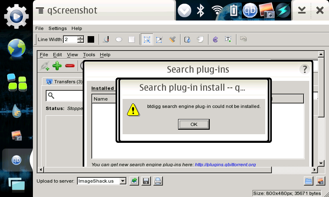Click the new screenshot camera icon
Screen dimensions: 329x197
(320, 181)
